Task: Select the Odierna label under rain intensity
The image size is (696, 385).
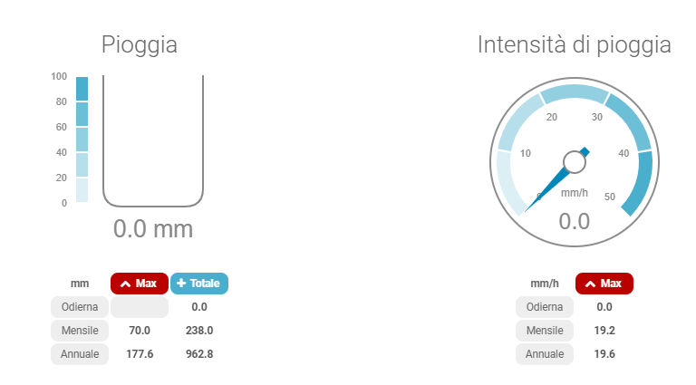Action: click(545, 307)
